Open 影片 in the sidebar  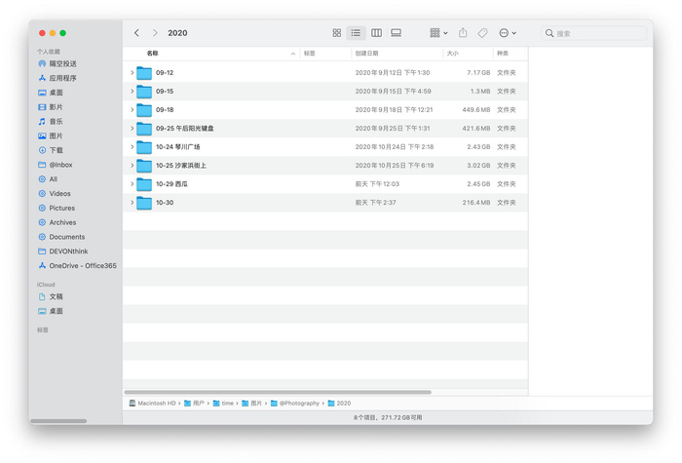pos(51,107)
